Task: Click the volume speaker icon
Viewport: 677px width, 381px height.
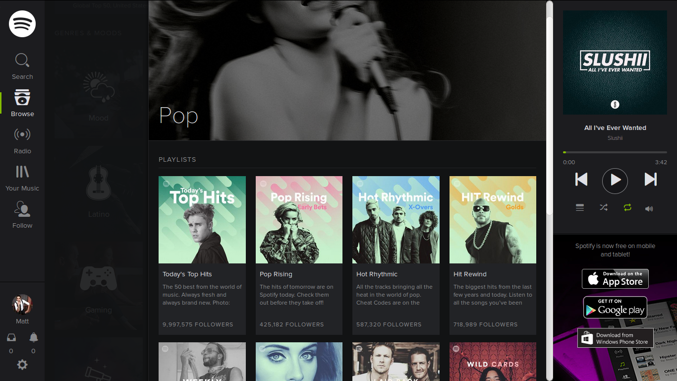Action: point(649,208)
